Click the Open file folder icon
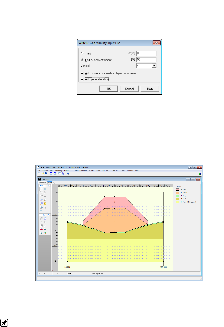This screenshot has width=224, height=327. click(x=43, y=173)
